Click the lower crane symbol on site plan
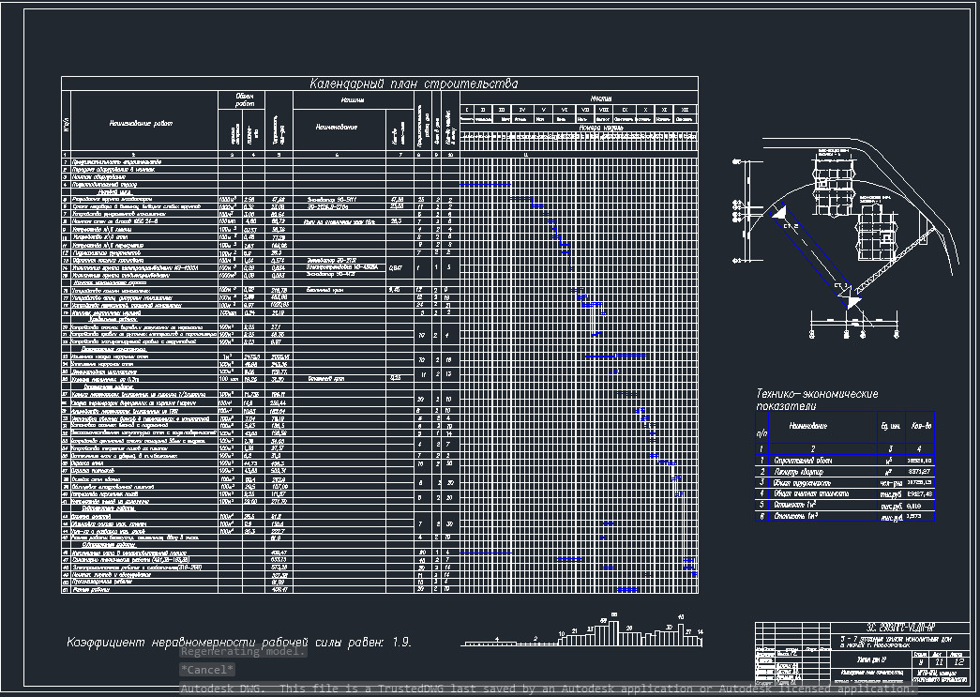 pos(851,299)
